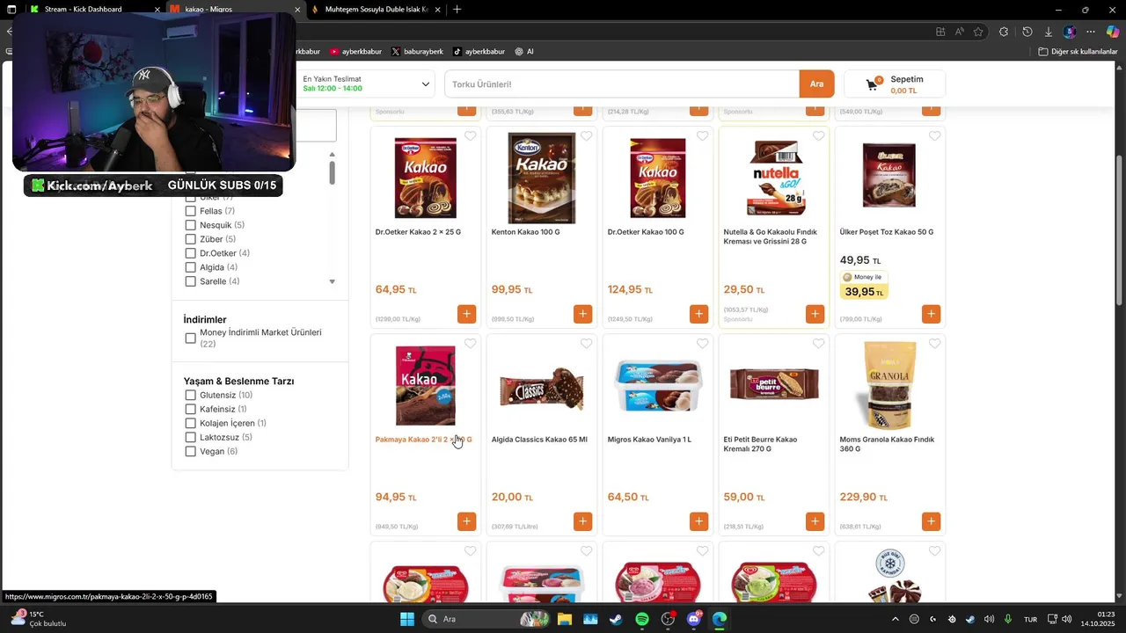Open Moms Granola product image
Viewport: 1126px width, 633px height.
pyautogui.click(x=889, y=385)
